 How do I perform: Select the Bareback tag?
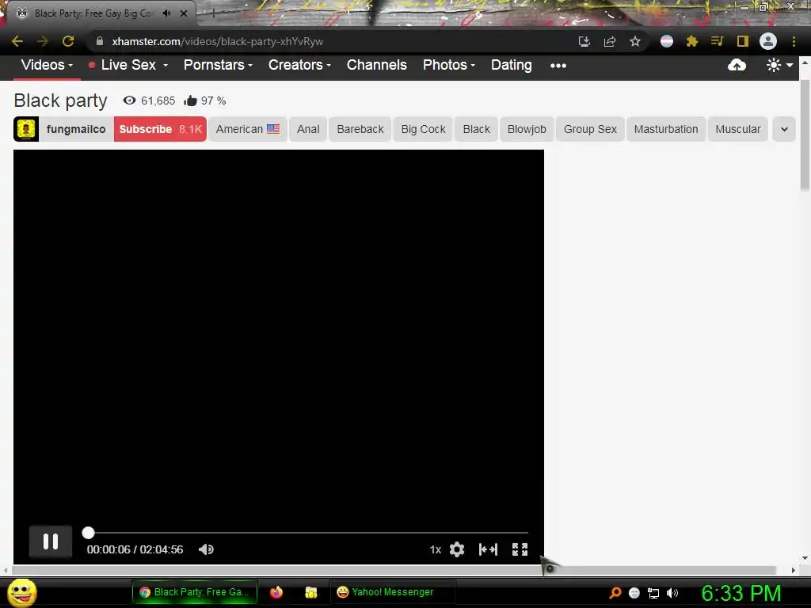click(360, 129)
